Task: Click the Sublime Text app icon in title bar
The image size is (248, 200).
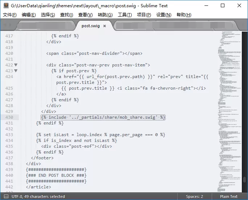Action: tap(6, 5)
